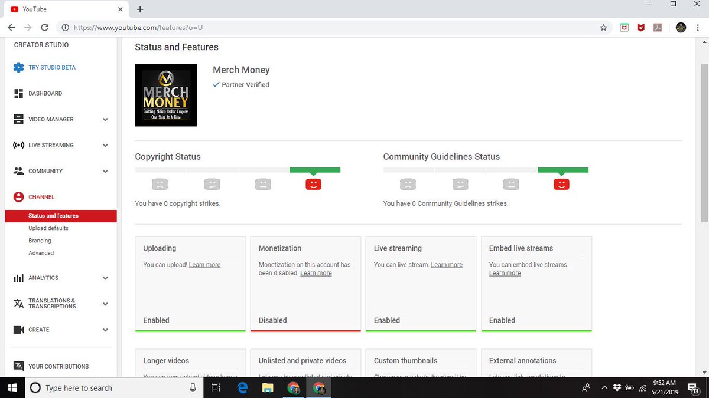Click the Cortana microphone icon
This screenshot has width=709, height=398.
pos(193,387)
